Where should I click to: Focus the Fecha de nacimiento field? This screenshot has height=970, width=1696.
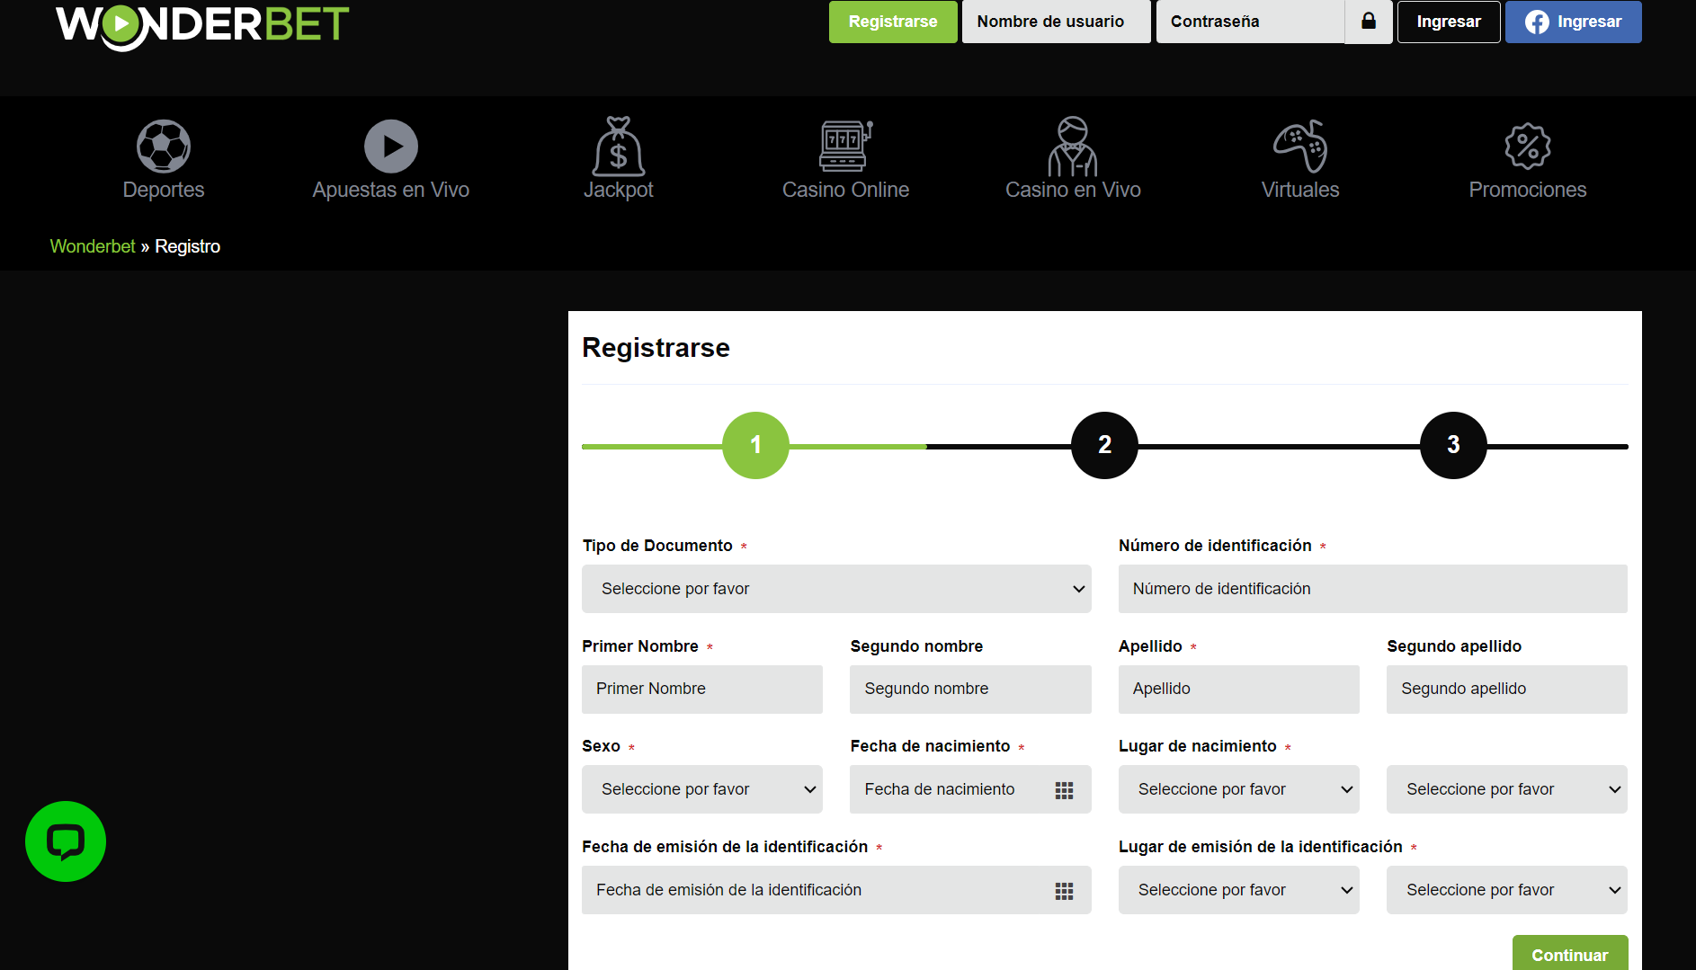970,789
